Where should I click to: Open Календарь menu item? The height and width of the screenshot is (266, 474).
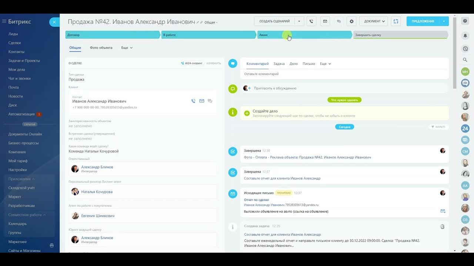coord(17,224)
